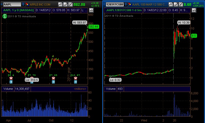The image size is (205, 123).
Task: Click the 582.58 last price readout
Action: click(x=79, y=5)
